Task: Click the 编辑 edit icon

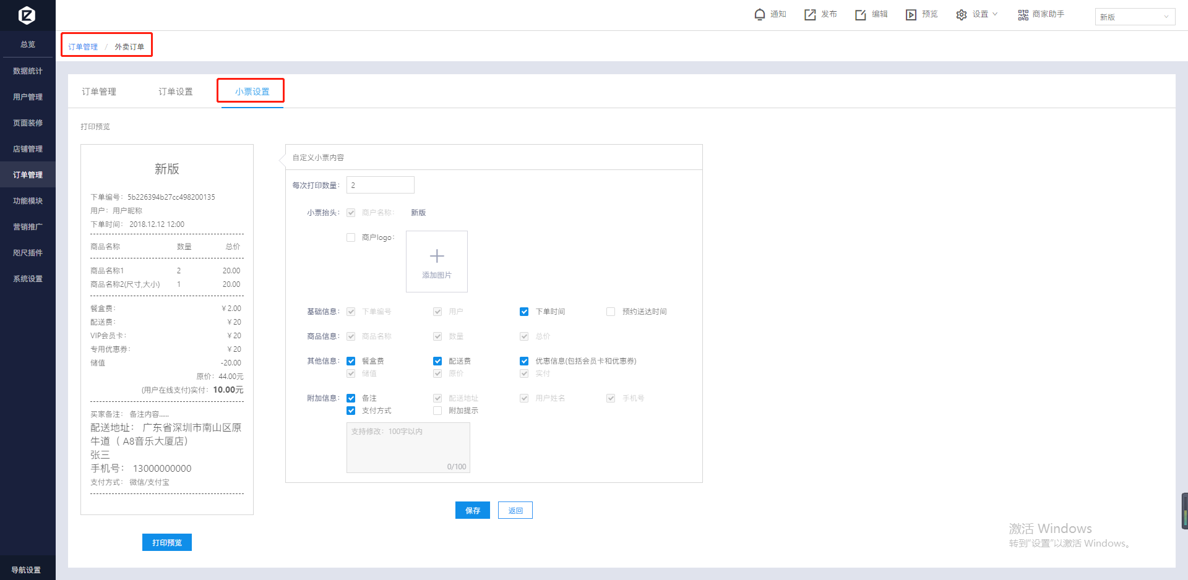Action: pos(861,14)
